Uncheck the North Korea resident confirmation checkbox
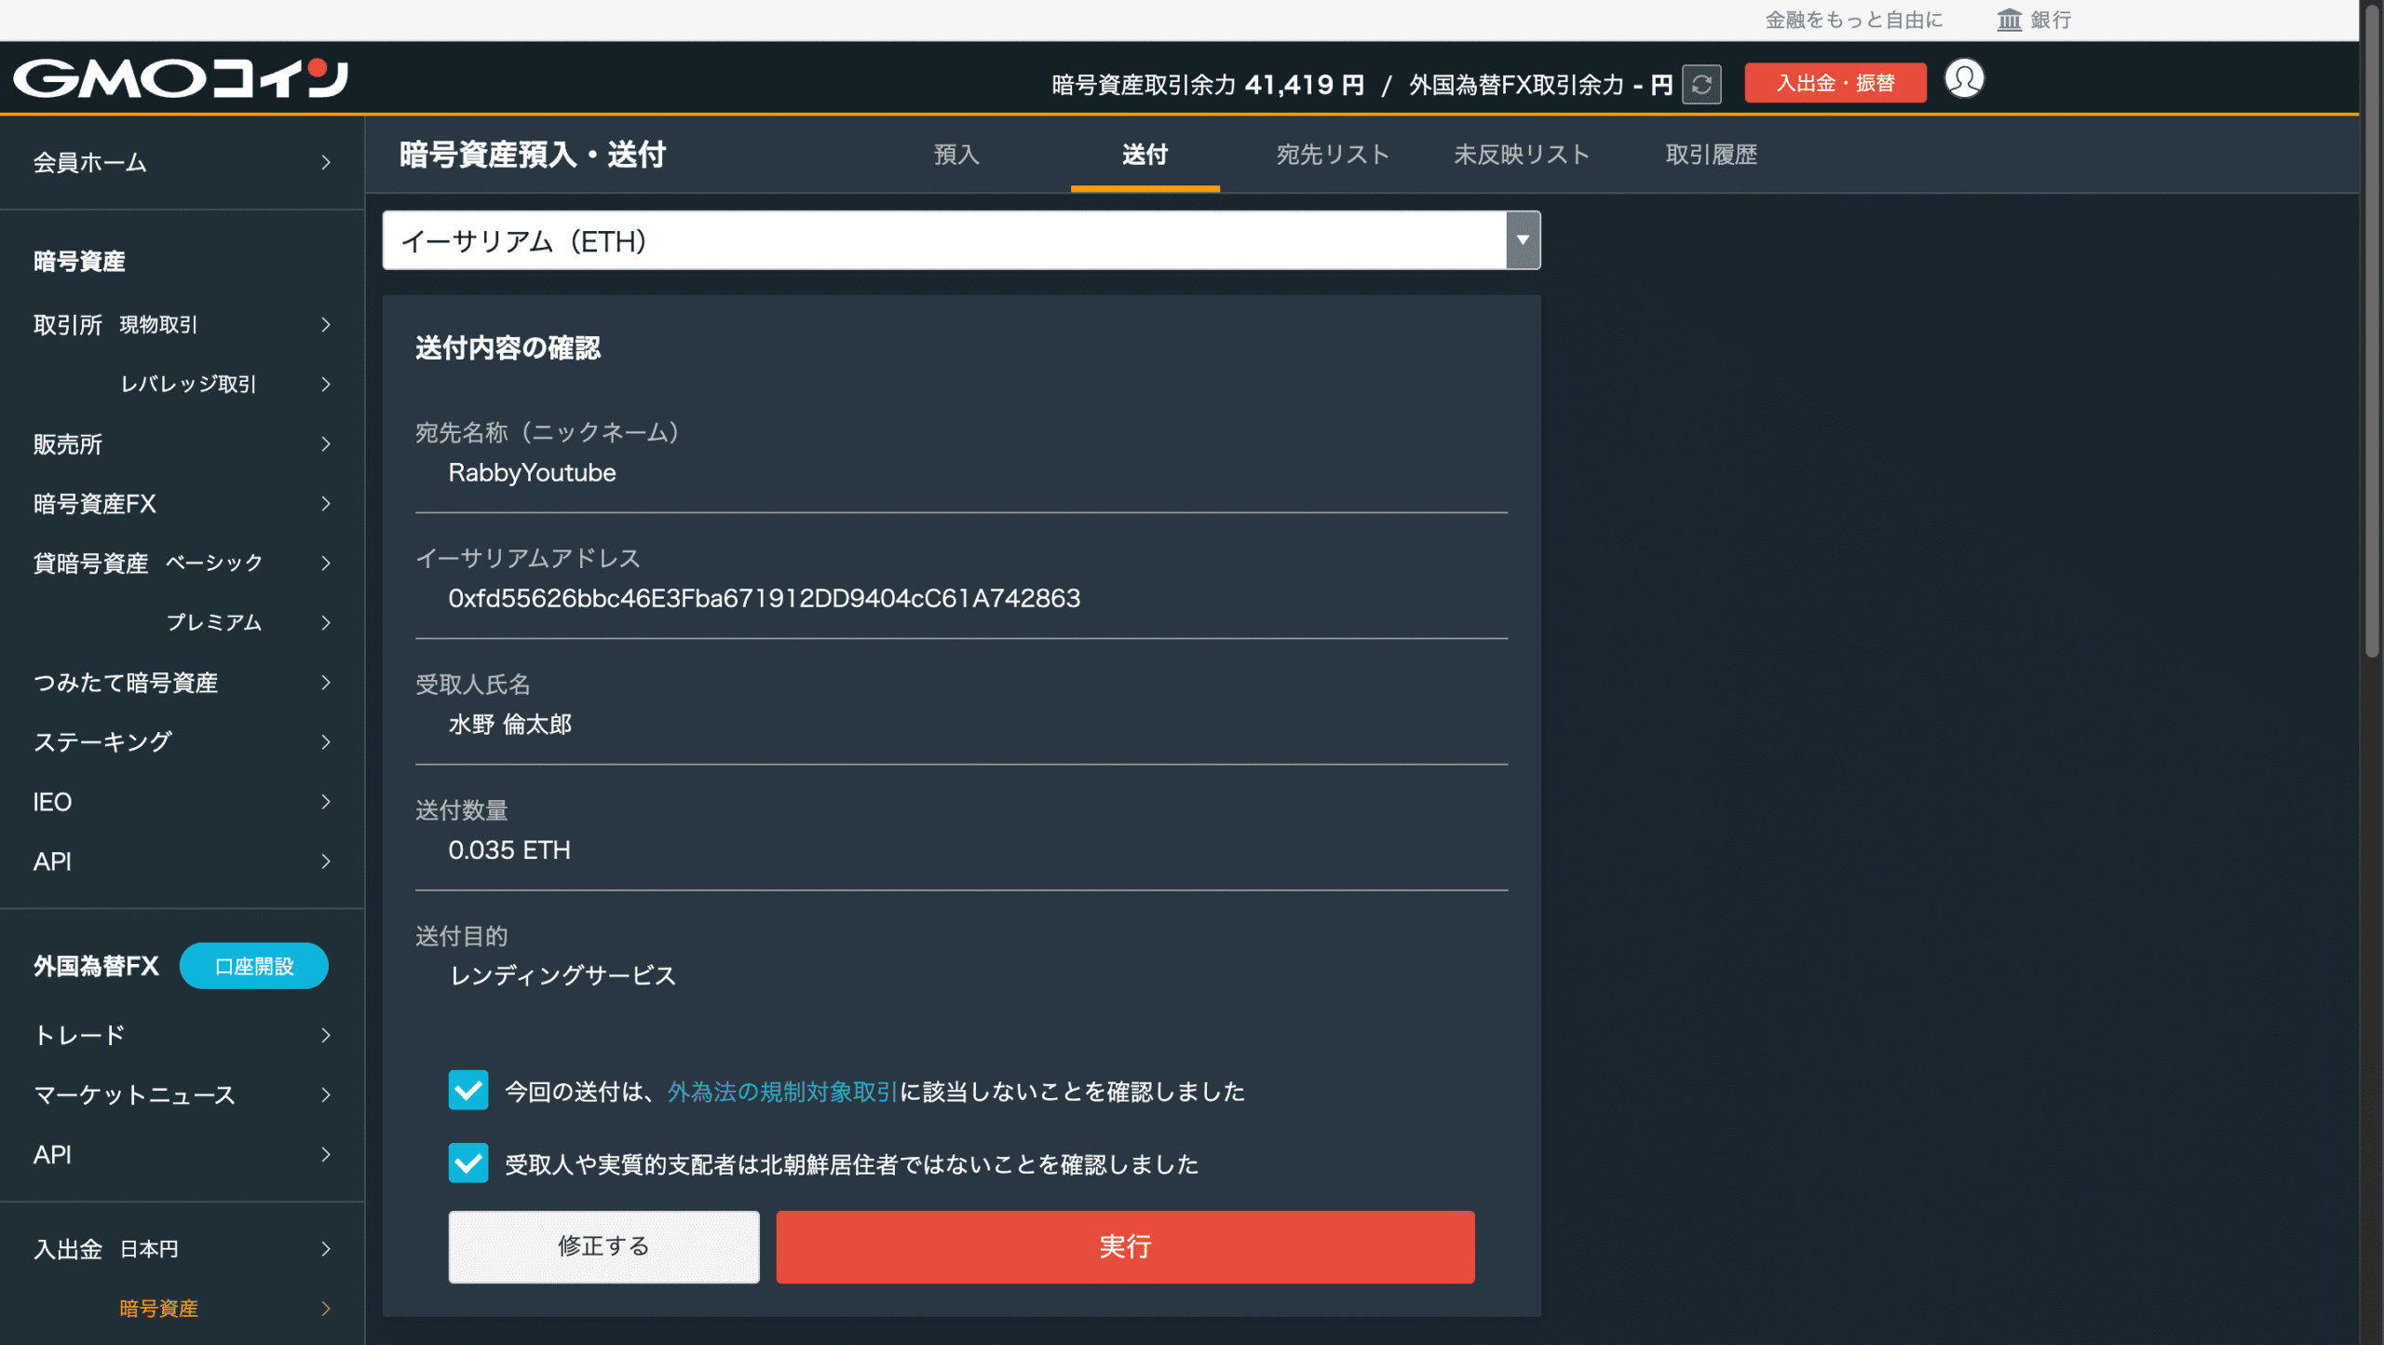 coord(468,1162)
